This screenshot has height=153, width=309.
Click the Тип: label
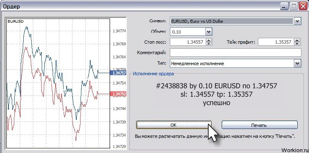coord(162,63)
